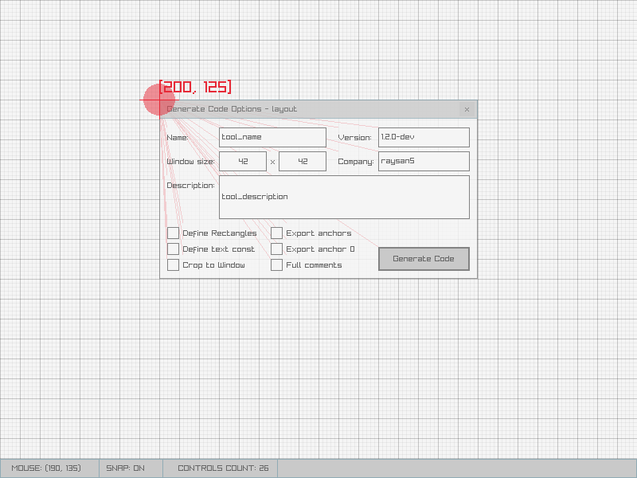Click the Name input field

272,137
